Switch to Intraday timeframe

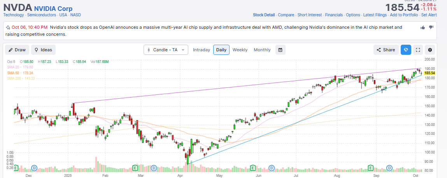coord(202,50)
